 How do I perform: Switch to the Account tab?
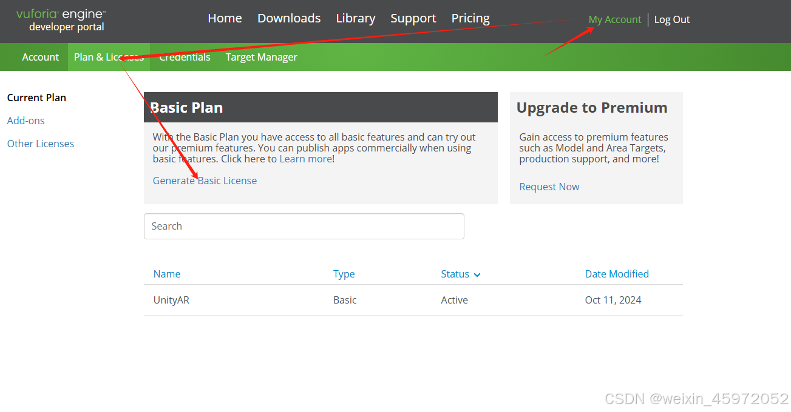tap(41, 57)
